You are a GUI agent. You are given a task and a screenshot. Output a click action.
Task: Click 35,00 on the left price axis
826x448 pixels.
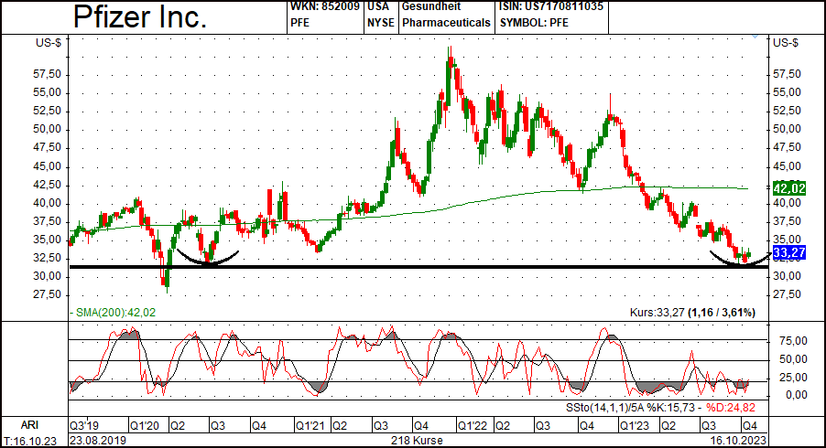pos(48,240)
